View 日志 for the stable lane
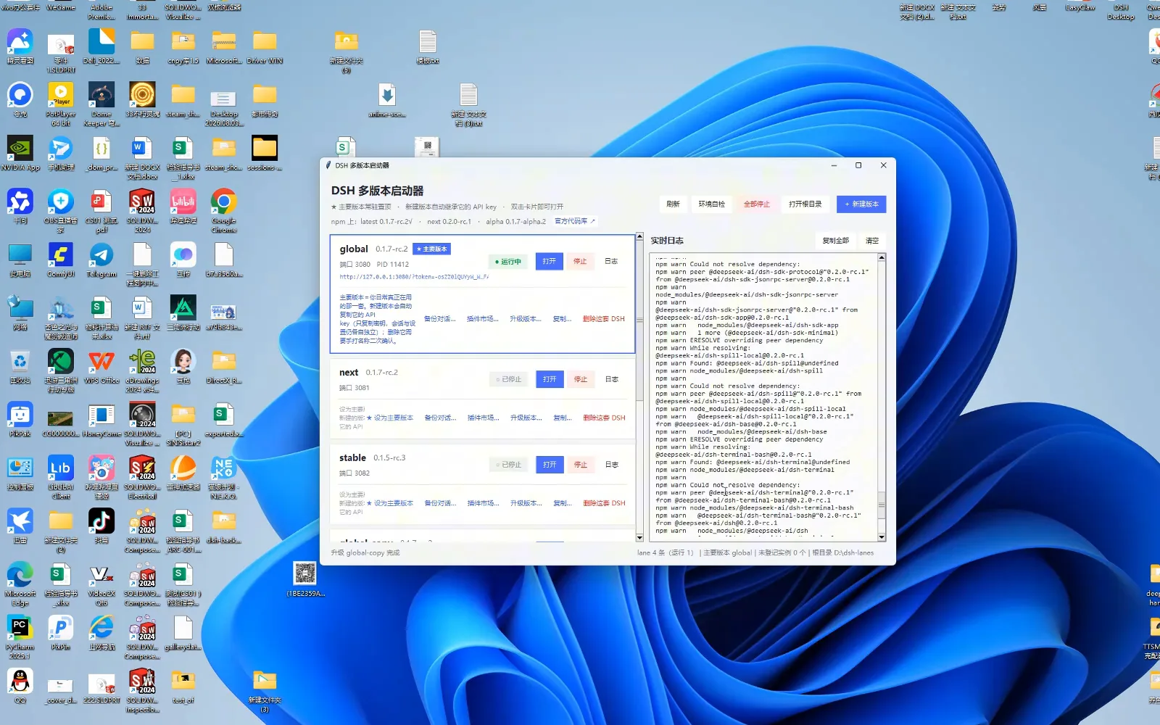 coord(612,465)
